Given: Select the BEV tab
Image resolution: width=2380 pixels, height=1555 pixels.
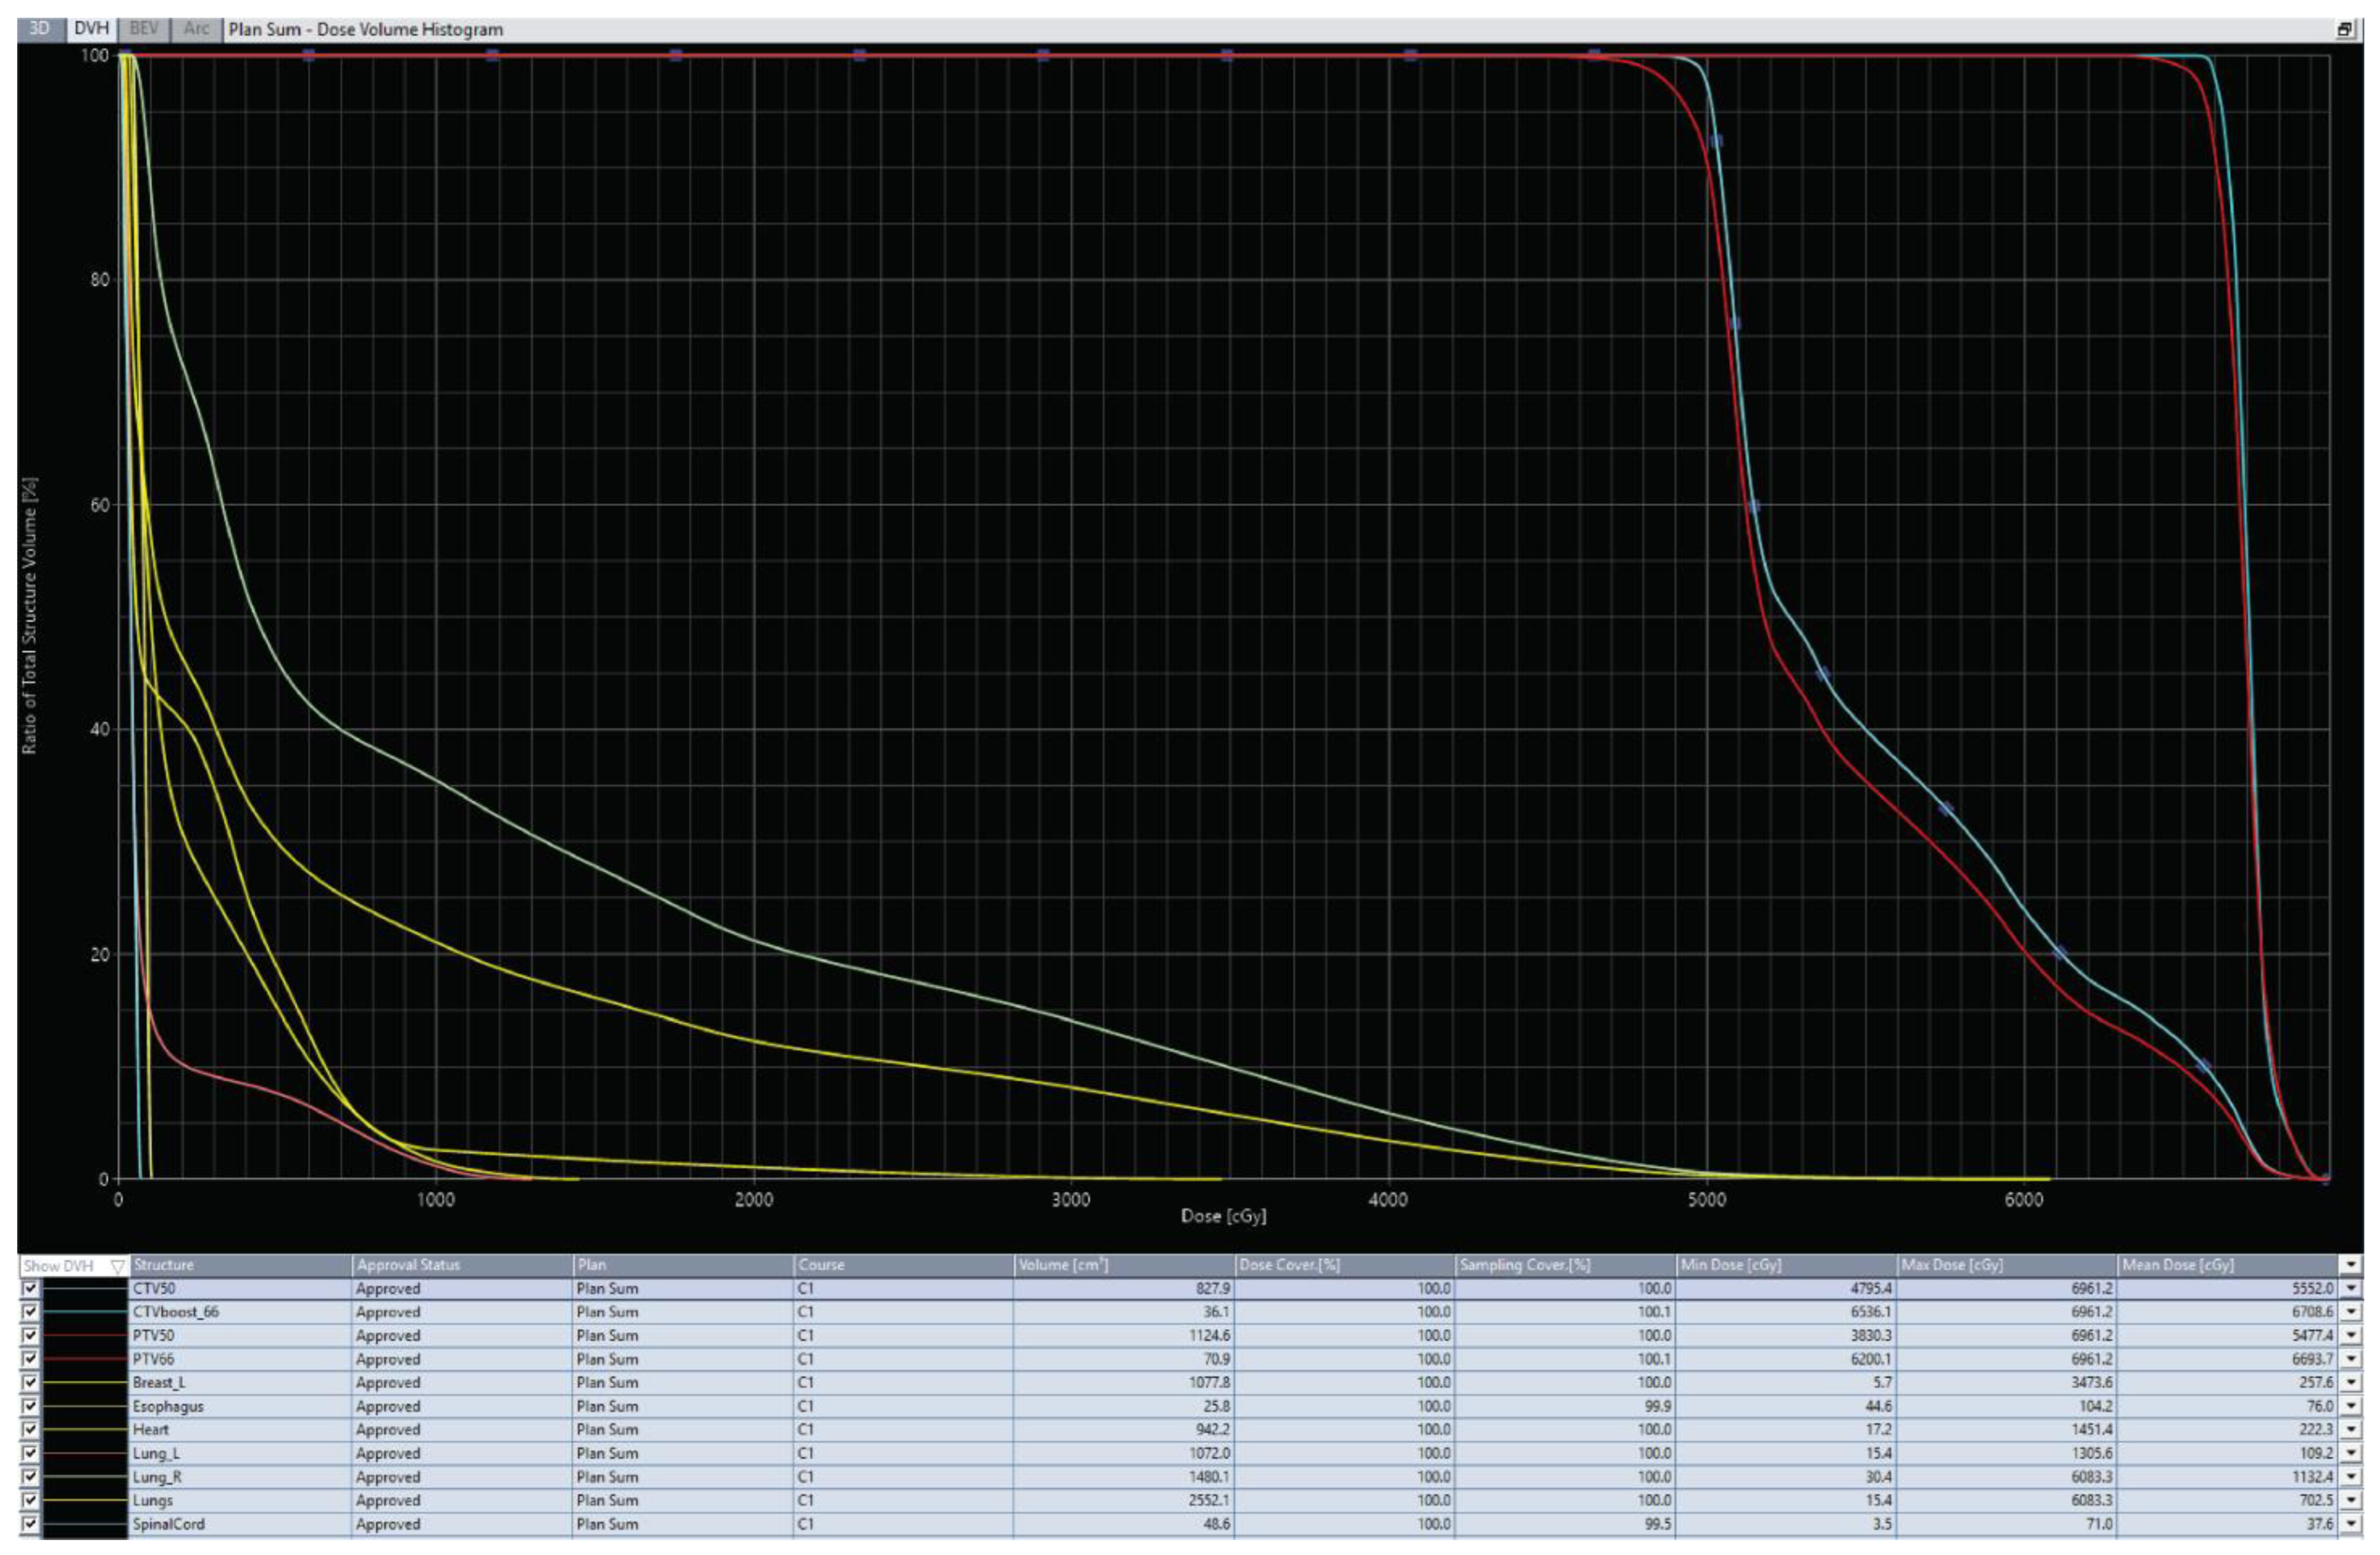Looking at the screenshot, I should pyautogui.click(x=144, y=29).
